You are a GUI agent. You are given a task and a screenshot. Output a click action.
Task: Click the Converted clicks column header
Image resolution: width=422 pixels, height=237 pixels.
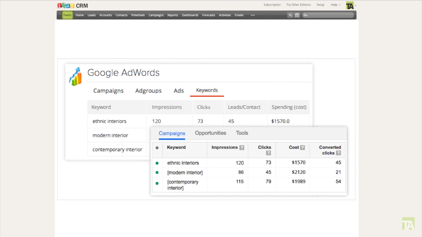(330, 150)
